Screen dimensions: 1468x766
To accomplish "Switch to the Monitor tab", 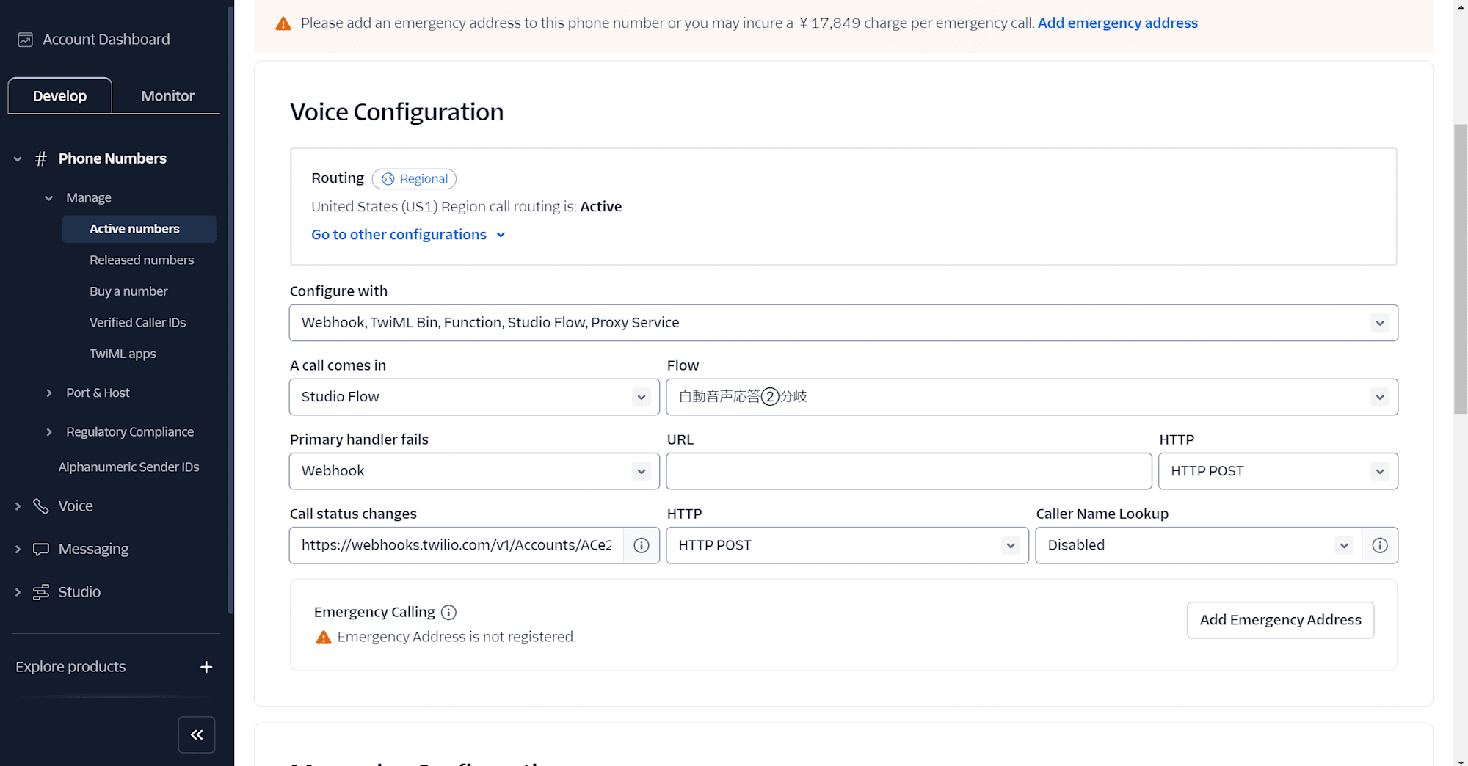I will [167, 95].
